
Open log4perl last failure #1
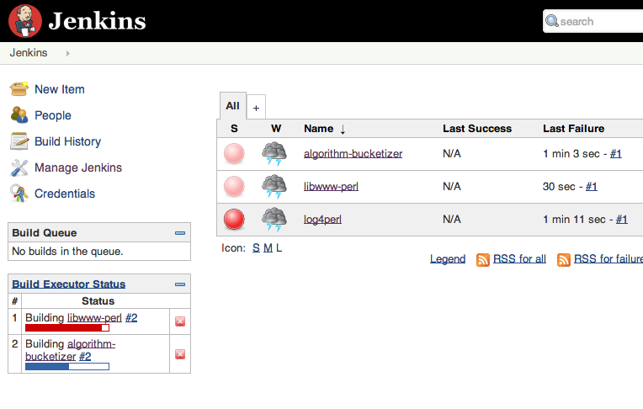(622, 220)
